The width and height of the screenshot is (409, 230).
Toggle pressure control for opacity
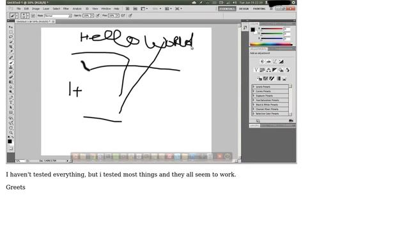(x=98, y=15)
